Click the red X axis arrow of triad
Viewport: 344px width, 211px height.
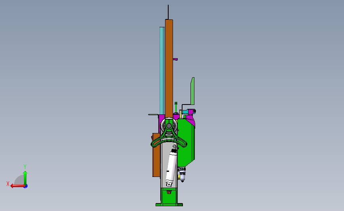click(x=17, y=186)
